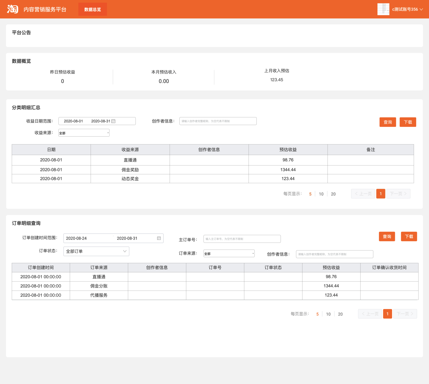The image size is (429, 384).
Task: Select the 动态奖金 cell
Action: (x=130, y=179)
